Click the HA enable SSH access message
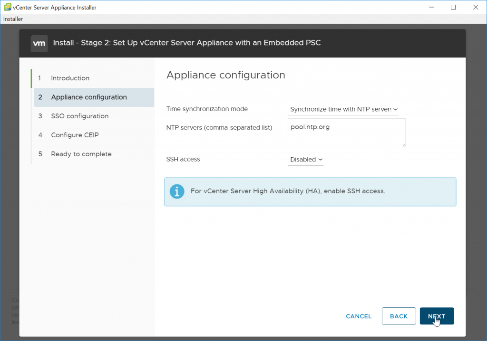 288,191
